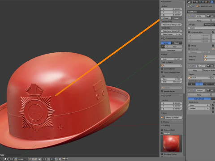Select Catmull-Clark subdivision type
The width and height of the screenshot is (215, 161).
tap(199, 99)
